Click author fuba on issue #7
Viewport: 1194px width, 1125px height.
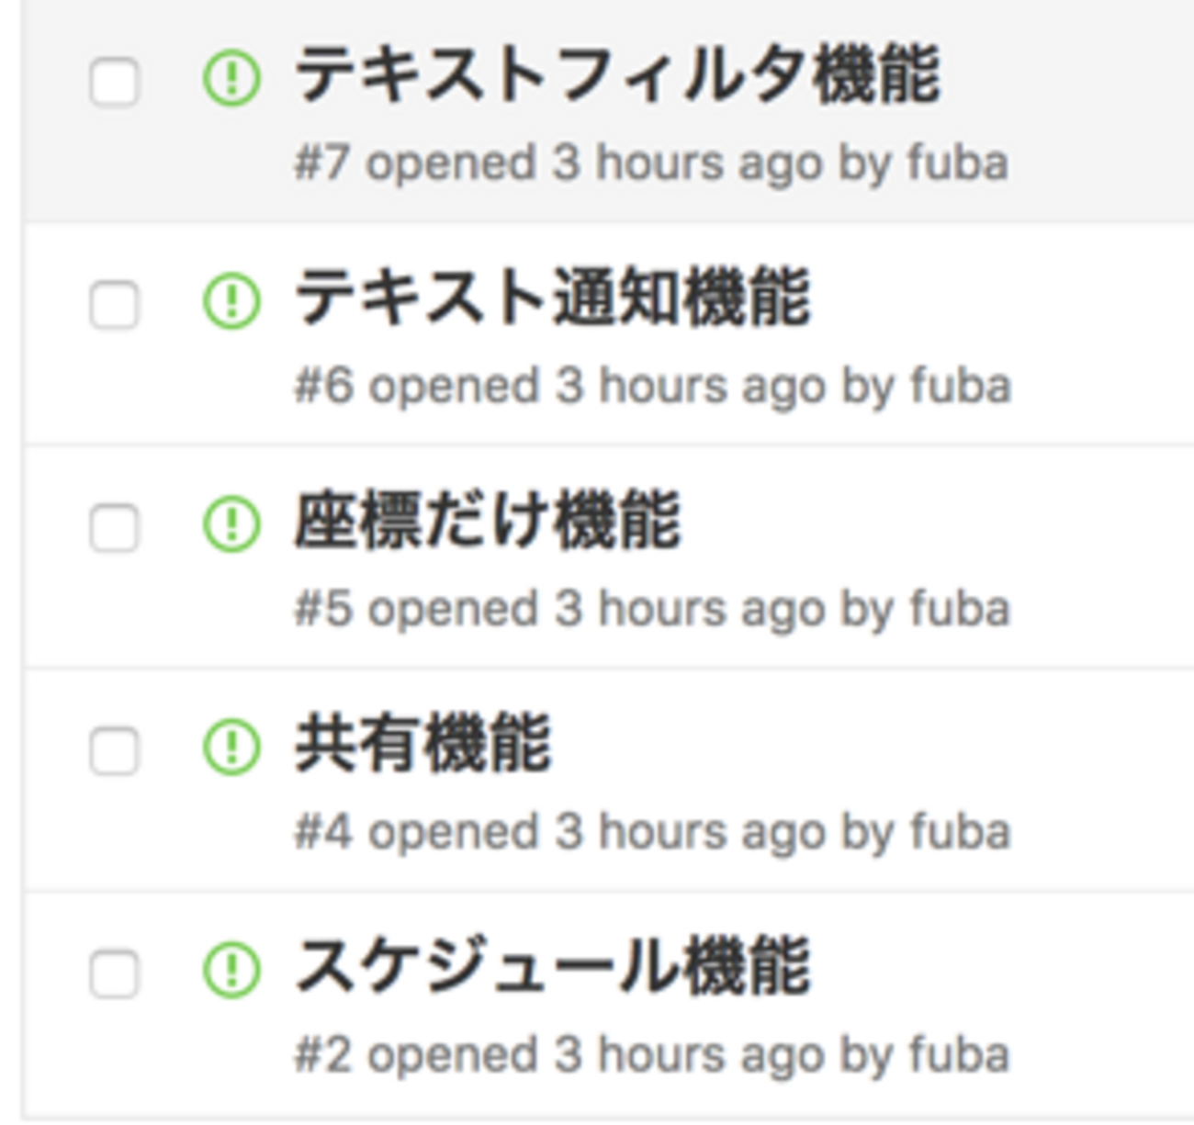tap(958, 163)
